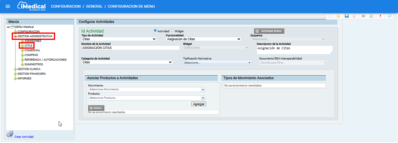Click the new blank document icon
The image size is (398, 143).
click(x=330, y=16)
